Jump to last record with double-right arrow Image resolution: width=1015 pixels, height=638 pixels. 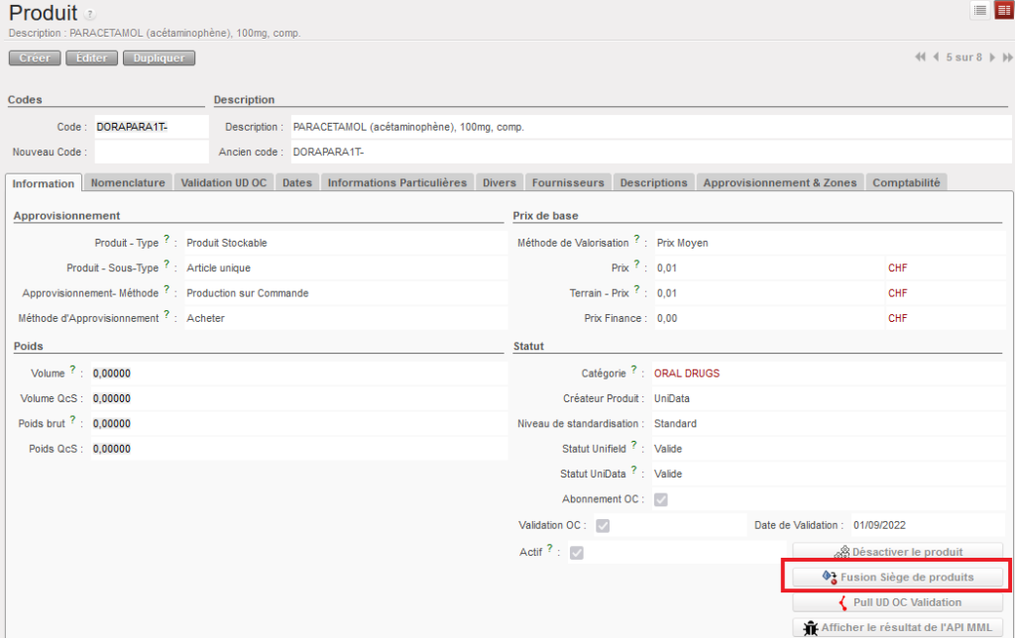[1007, 57]
